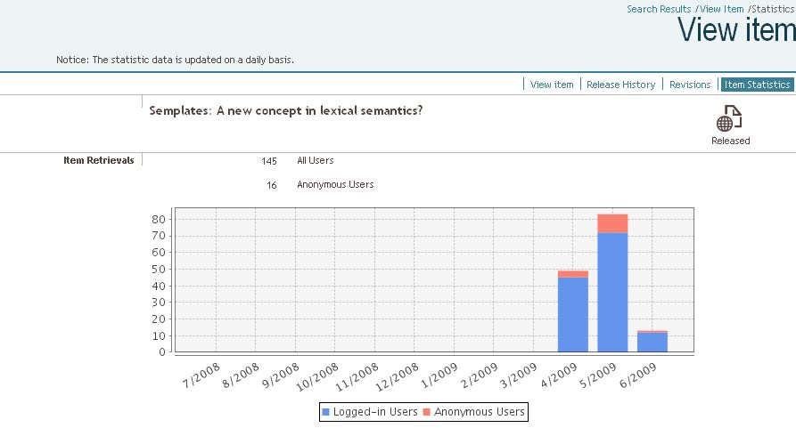Click the item title 'Semplates: A new concept'
This screenshot has width=796, height=428.
click(285, 110)
